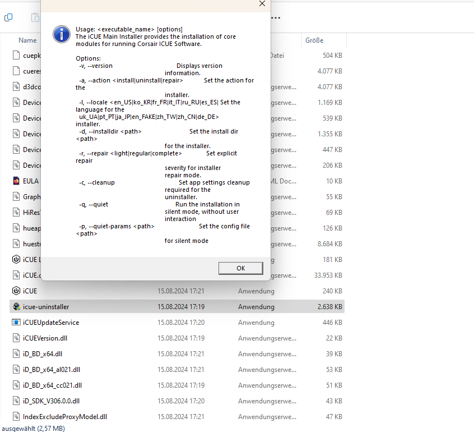The width and height of the screenshot is (474, 432).
Task: Click the size '504 KB' cell
Action: click(332, 56)
